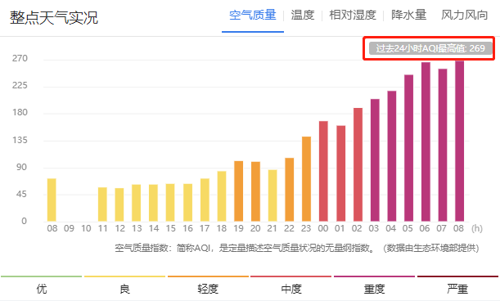Screen dimensions: 500x301
Task: Click the 135 value on the y-axis
Action: [20, 140]
